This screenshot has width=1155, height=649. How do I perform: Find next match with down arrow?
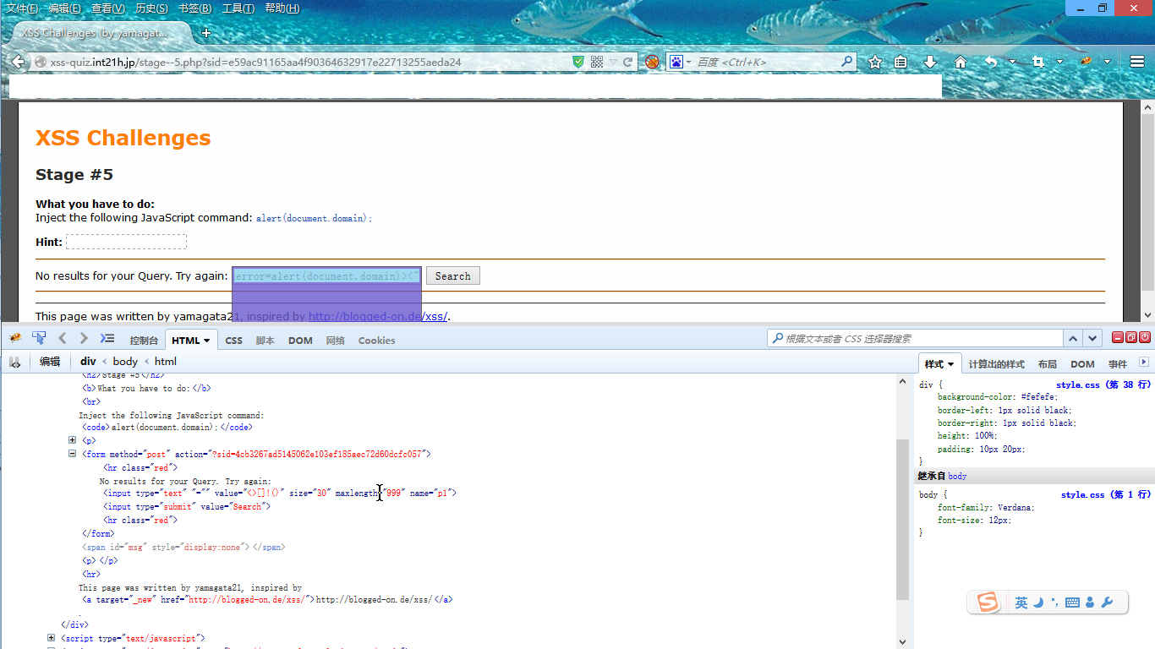pos(1092,338)
